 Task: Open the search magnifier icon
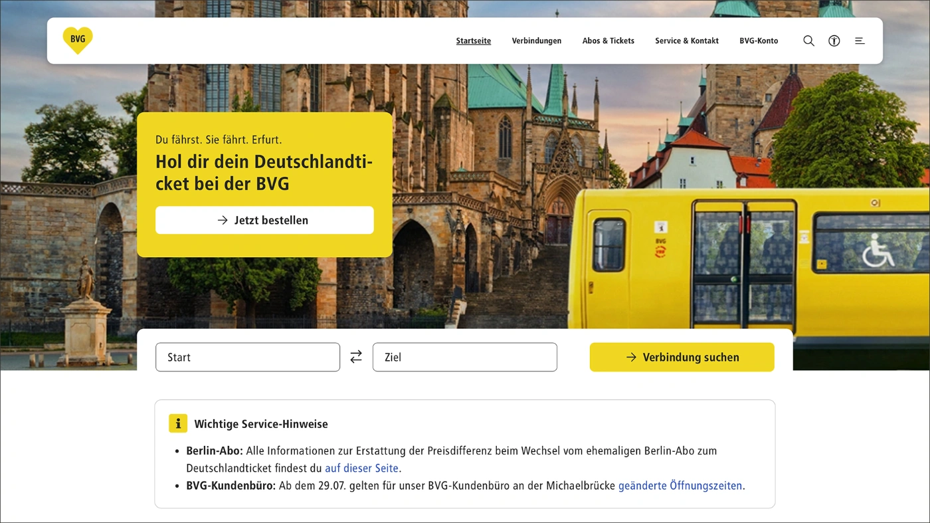pyautogui.click(x=808, y=41)
